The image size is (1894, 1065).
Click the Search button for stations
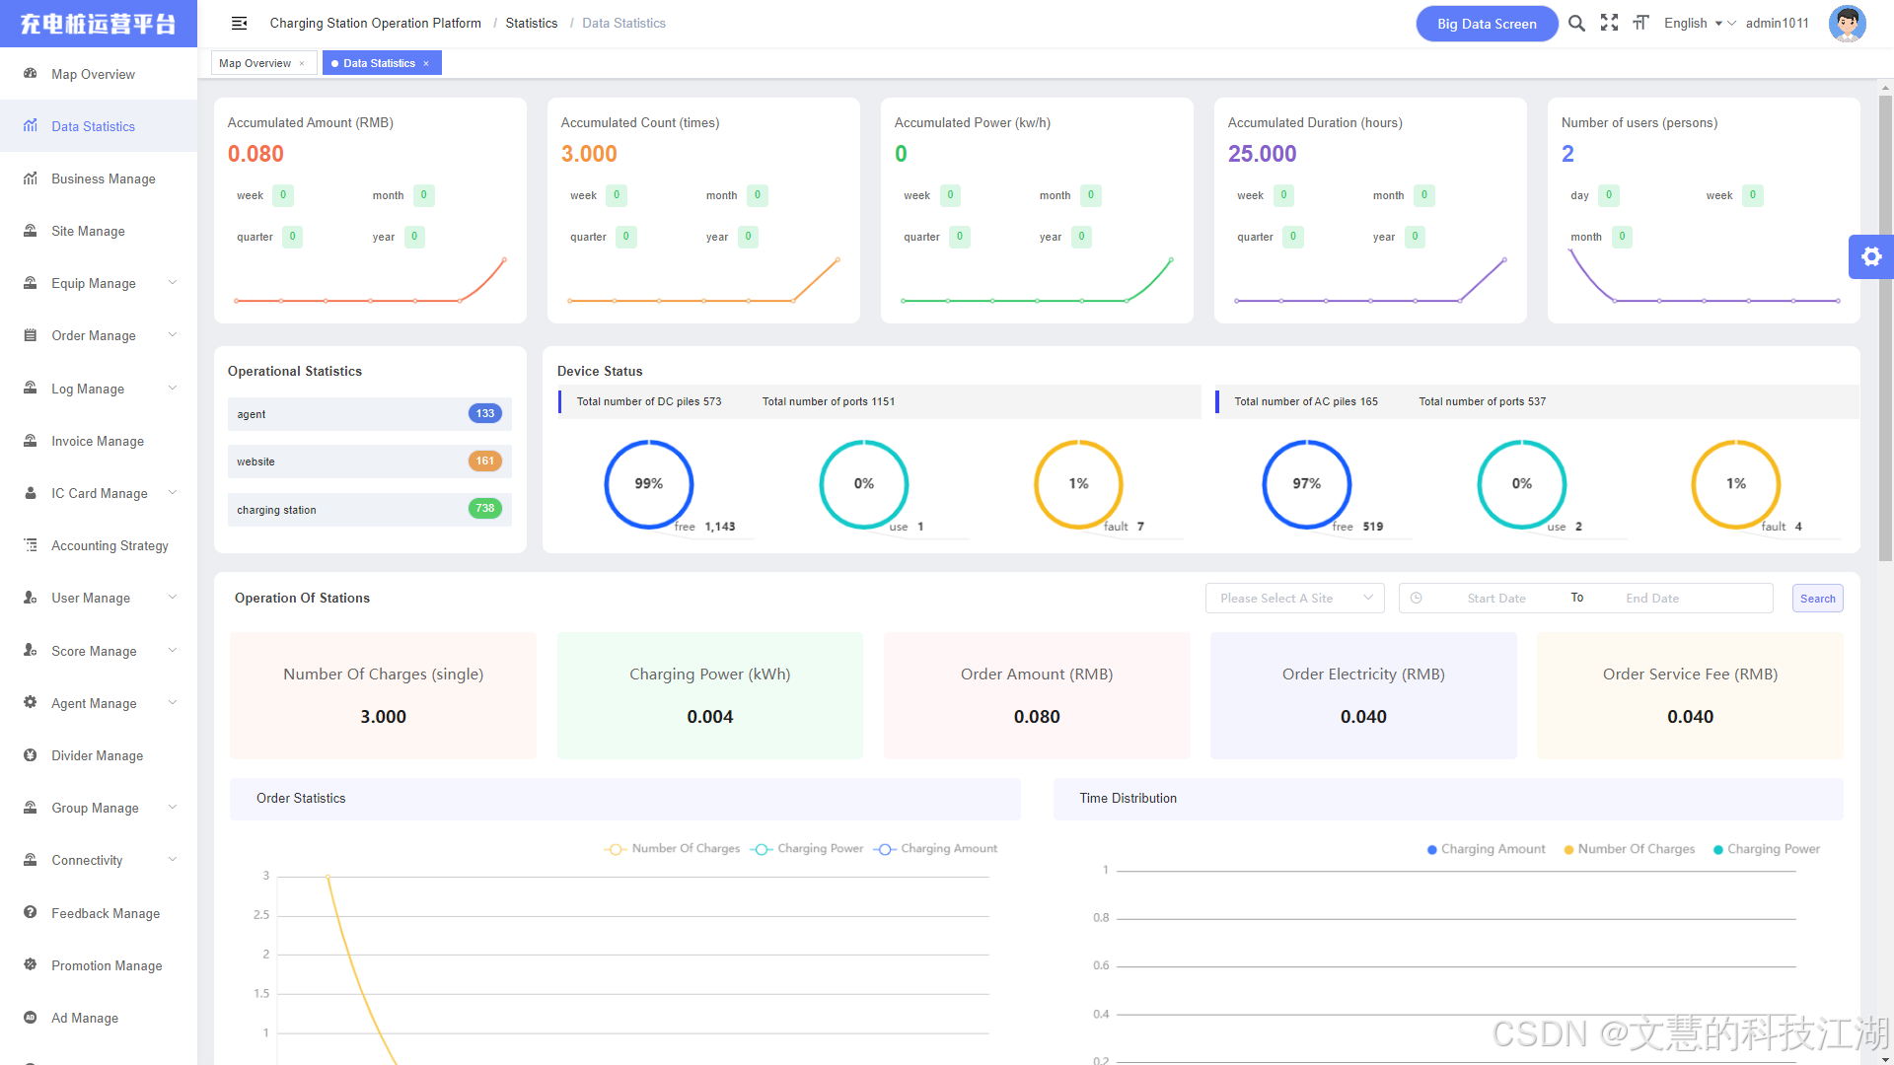[1817, 599]
